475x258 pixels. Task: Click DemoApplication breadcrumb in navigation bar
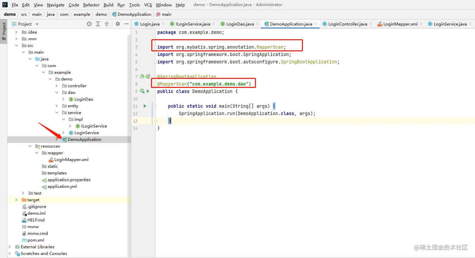[x=131, y=14]
